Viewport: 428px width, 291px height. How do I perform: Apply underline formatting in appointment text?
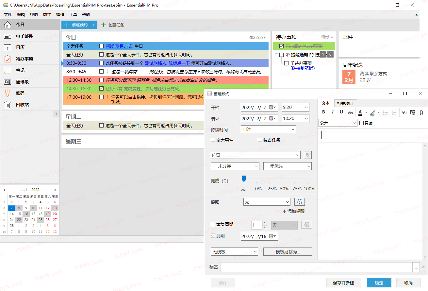point(341,112)
